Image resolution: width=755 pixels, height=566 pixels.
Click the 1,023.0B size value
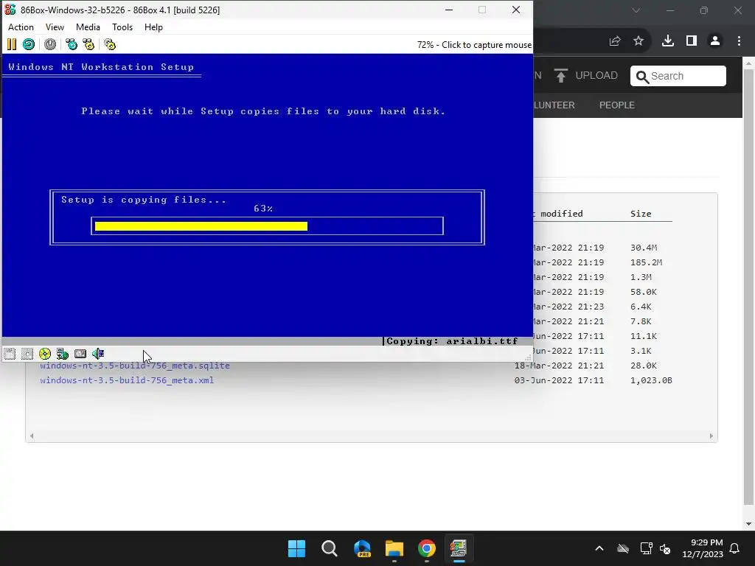point(651,380)
